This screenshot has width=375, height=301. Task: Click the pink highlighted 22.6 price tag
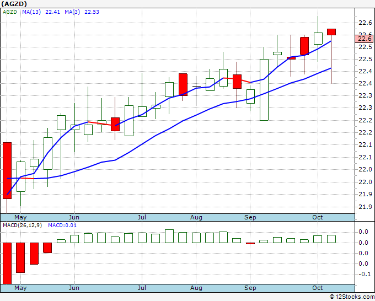(x=364, y=39)
